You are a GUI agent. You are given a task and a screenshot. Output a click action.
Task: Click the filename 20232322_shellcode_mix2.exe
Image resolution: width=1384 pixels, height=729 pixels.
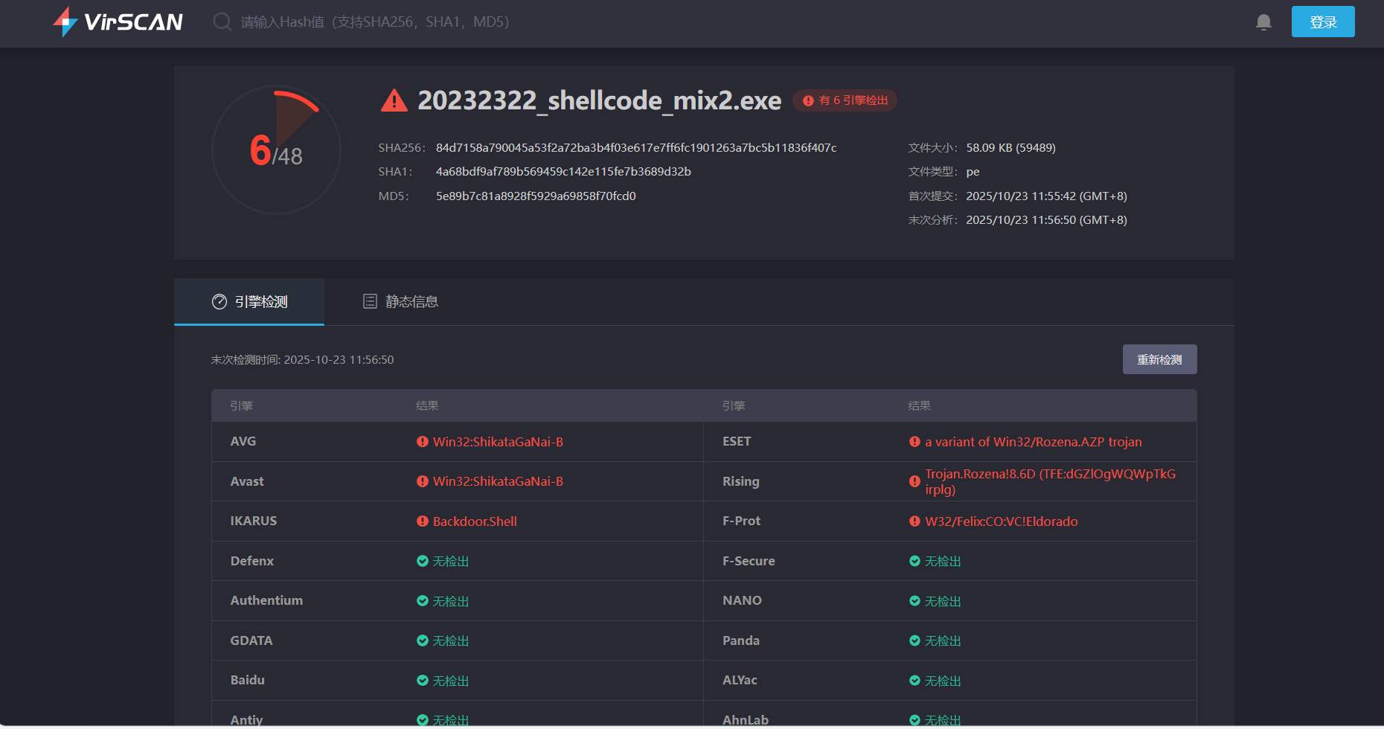click(600, 100)
